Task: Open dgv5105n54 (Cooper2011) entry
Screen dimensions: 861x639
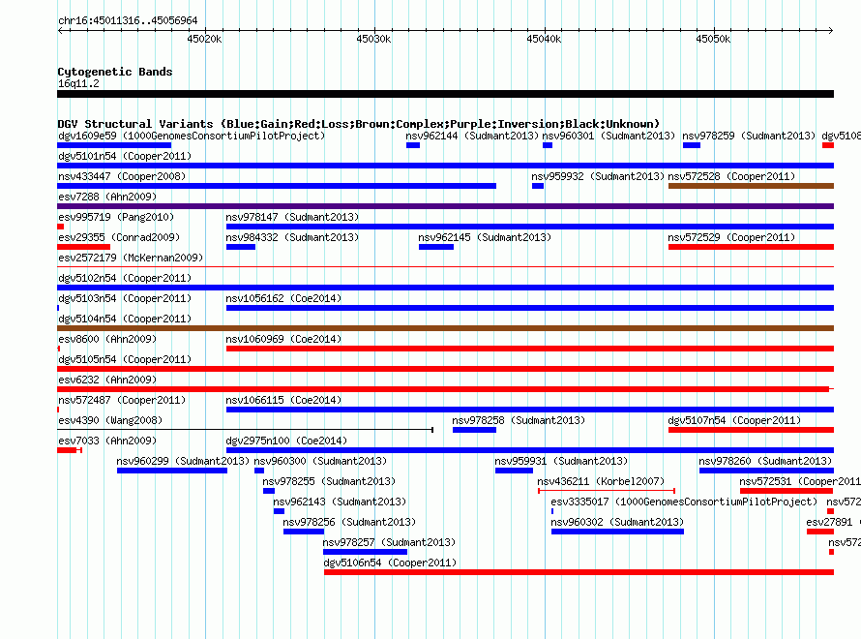Action: [x=125, y=359]
